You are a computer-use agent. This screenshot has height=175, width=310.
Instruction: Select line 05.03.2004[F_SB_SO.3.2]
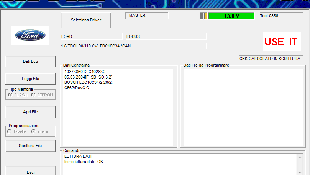pyautogui.click(x=89, y=77)
